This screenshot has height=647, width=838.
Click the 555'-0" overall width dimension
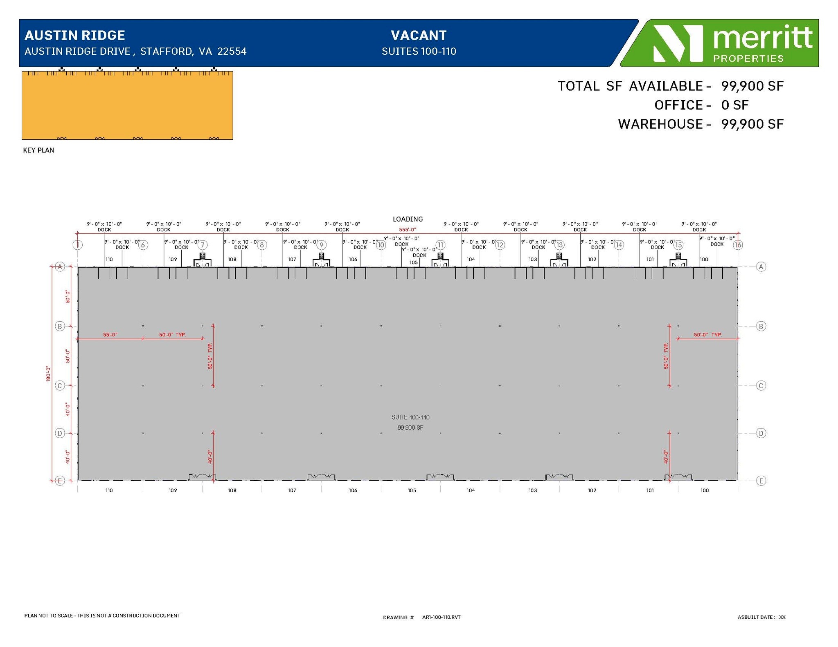pos(408,230)
